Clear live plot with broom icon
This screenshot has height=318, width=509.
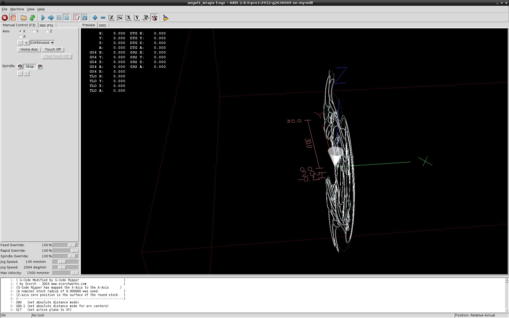166,18
